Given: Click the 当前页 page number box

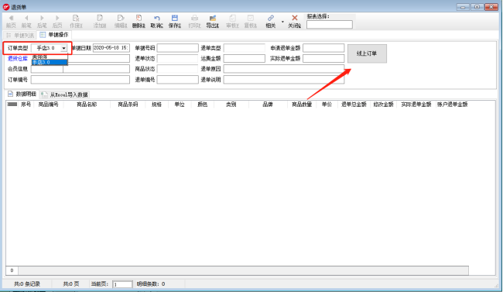Looking at the screenshot, I should (122, 284).
